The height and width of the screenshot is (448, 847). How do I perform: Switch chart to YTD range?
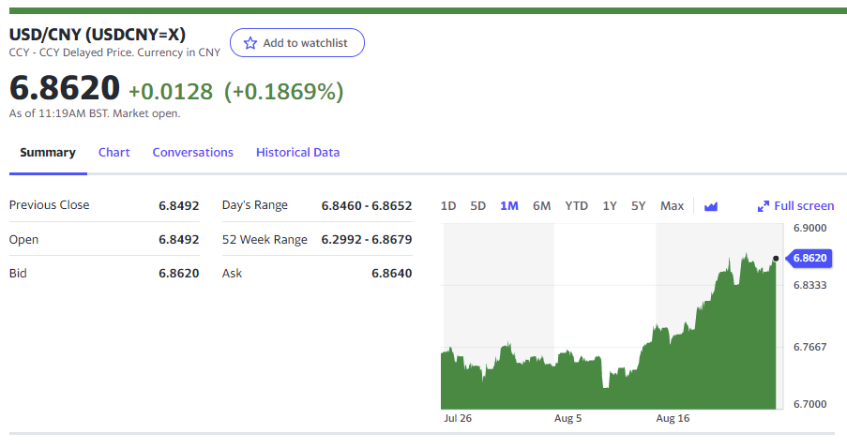click(x=576, y=206)
